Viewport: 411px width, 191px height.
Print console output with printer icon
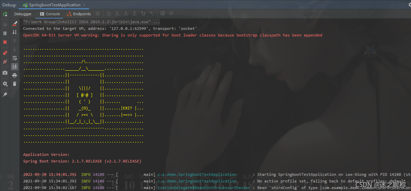[x=15, y=75]
